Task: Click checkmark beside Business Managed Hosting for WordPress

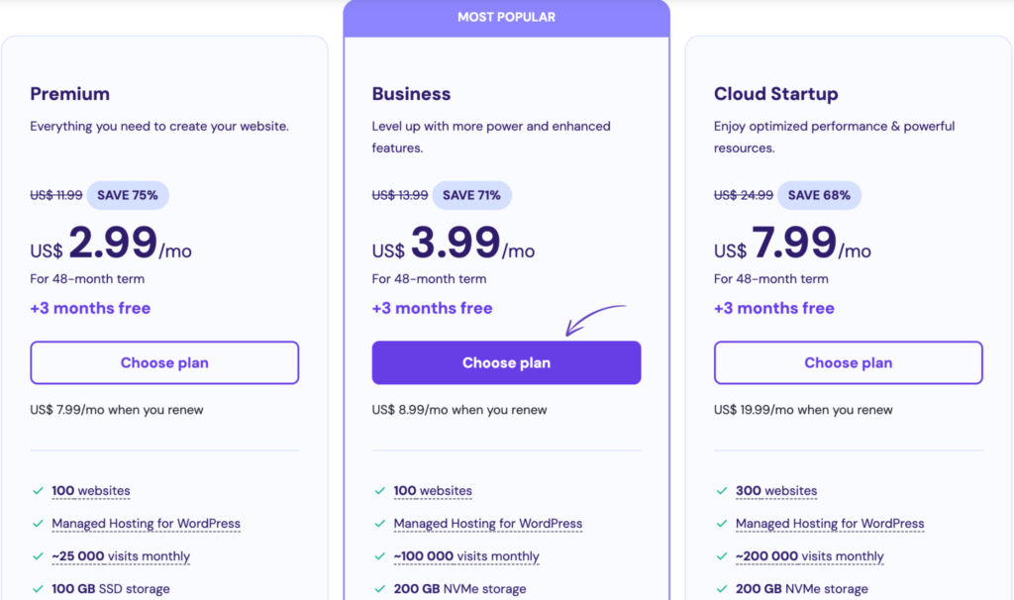Action: [x=379, y=524]
